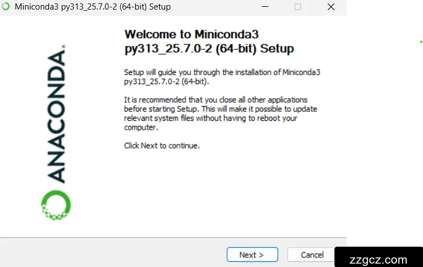Image resolution: width=423 pixels, height=267 pixels.
Task: Click the 'Click Next to continue' text
Action: click(x=162, y=146)
